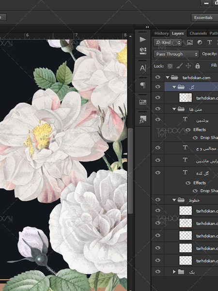Open the Paragraph panel icon
Screen dimensions: 218x291
143,85
